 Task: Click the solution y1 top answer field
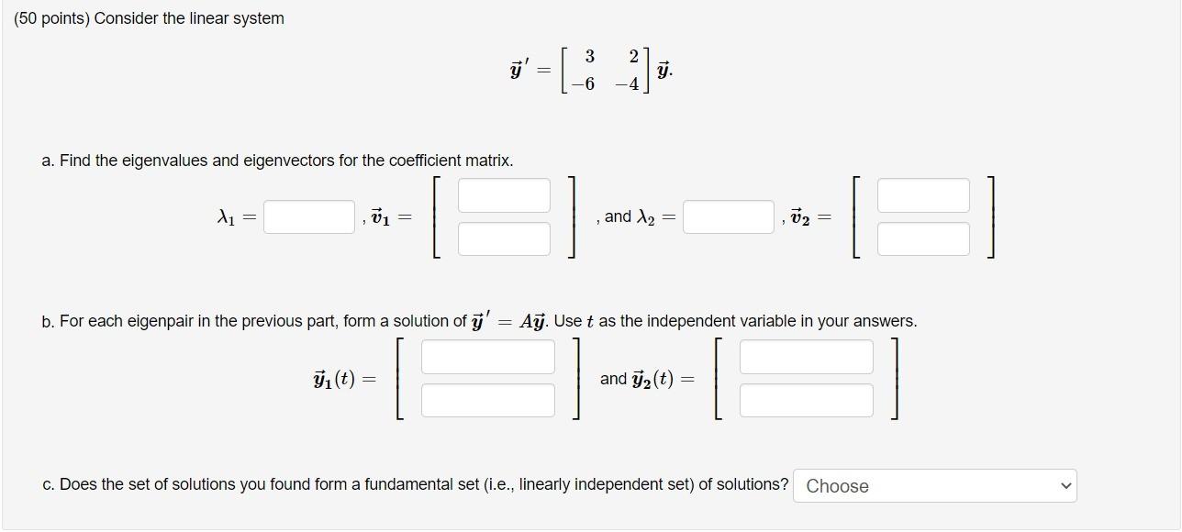pos(487,356)
